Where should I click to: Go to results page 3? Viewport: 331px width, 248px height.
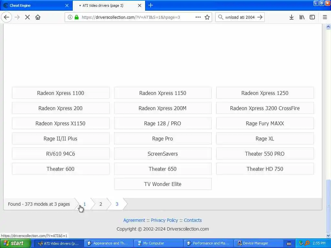pyautogui.click(x=117, y=204)
